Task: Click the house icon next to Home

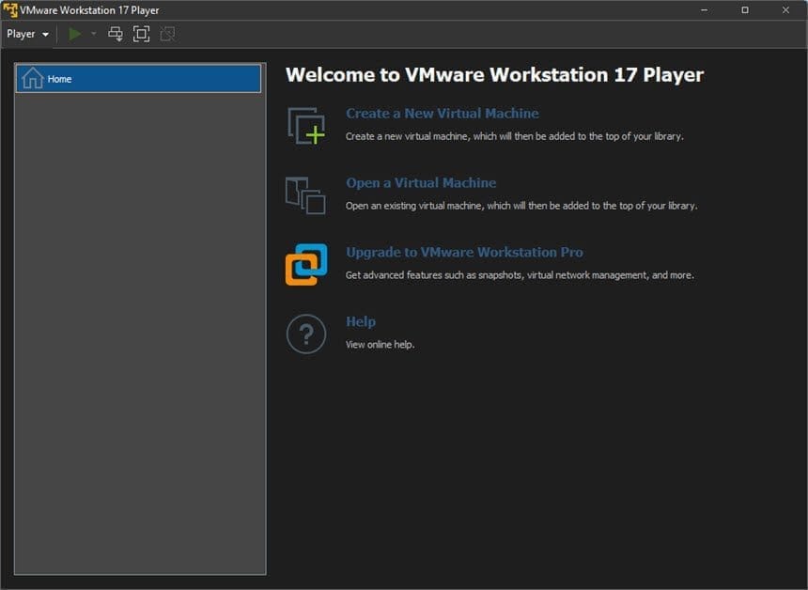Action: click(33, 78)
